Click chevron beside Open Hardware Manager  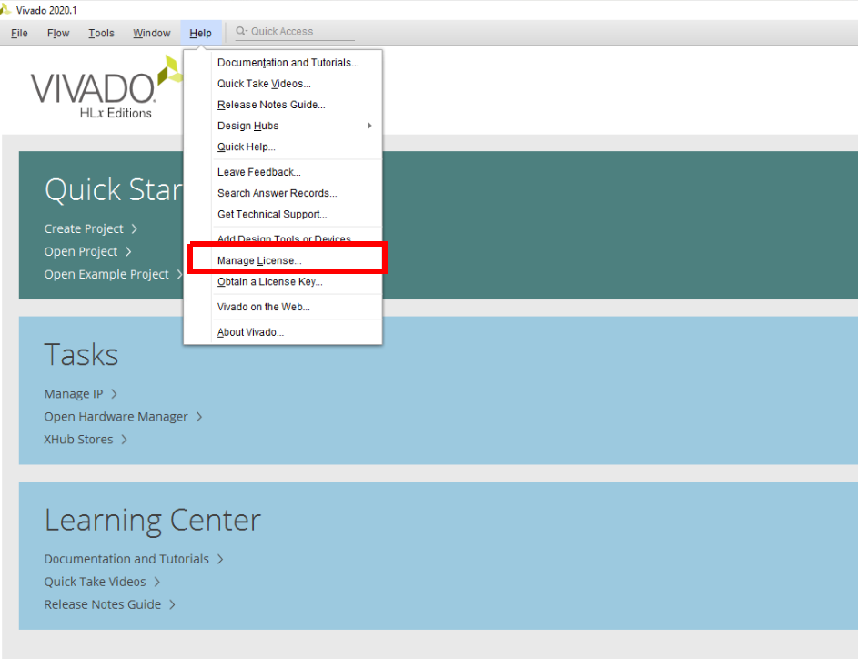point(198,417)
